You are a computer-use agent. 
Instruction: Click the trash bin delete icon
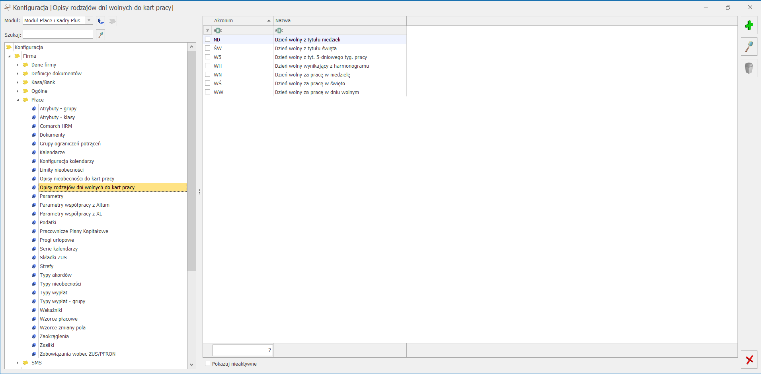749,68
